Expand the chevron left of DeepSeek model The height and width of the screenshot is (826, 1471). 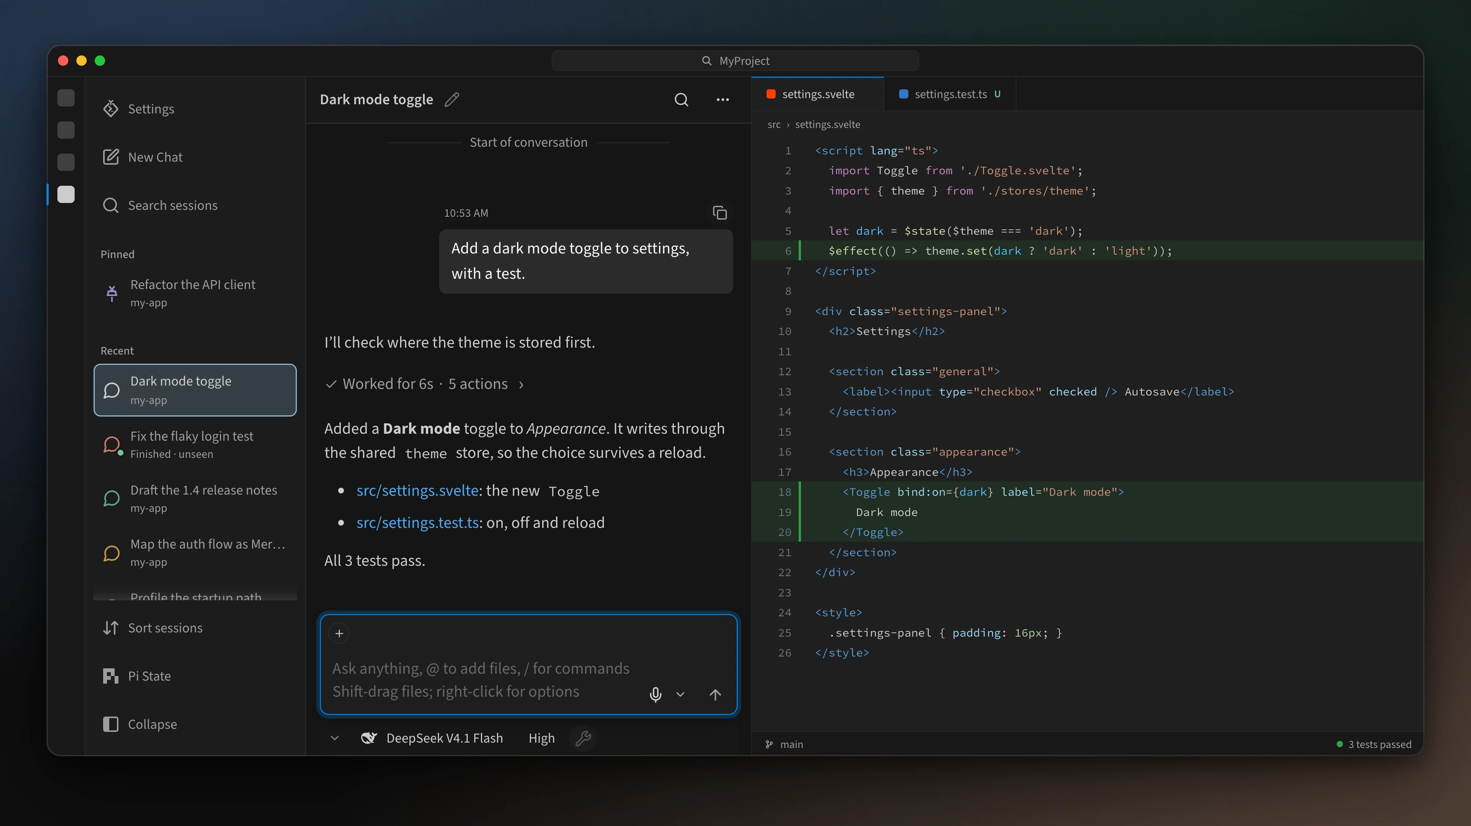point(335,738)
